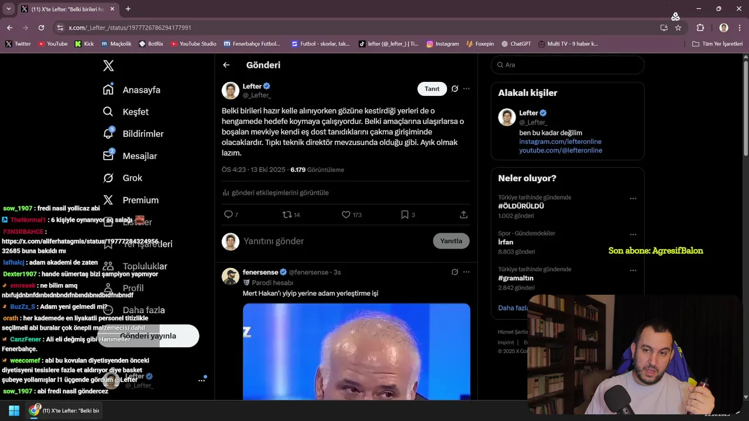This screenshot has width=749, height=421.
Task: View post engagement analytics link
Action: 276,193
